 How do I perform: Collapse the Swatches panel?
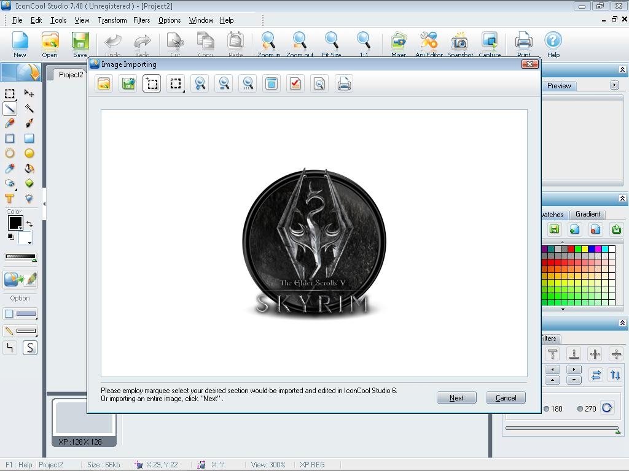click(622, 198)
